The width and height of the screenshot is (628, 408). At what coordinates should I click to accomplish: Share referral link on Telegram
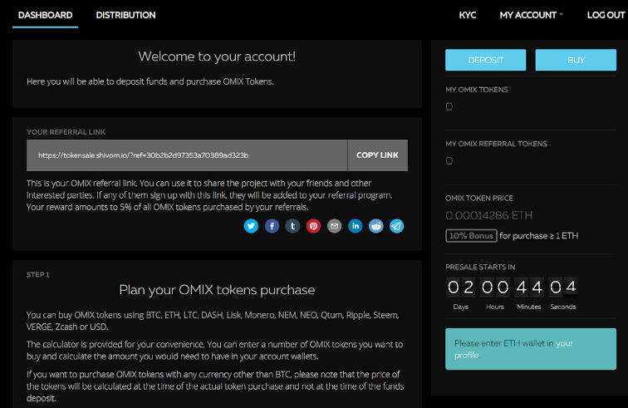pos(397,226)
